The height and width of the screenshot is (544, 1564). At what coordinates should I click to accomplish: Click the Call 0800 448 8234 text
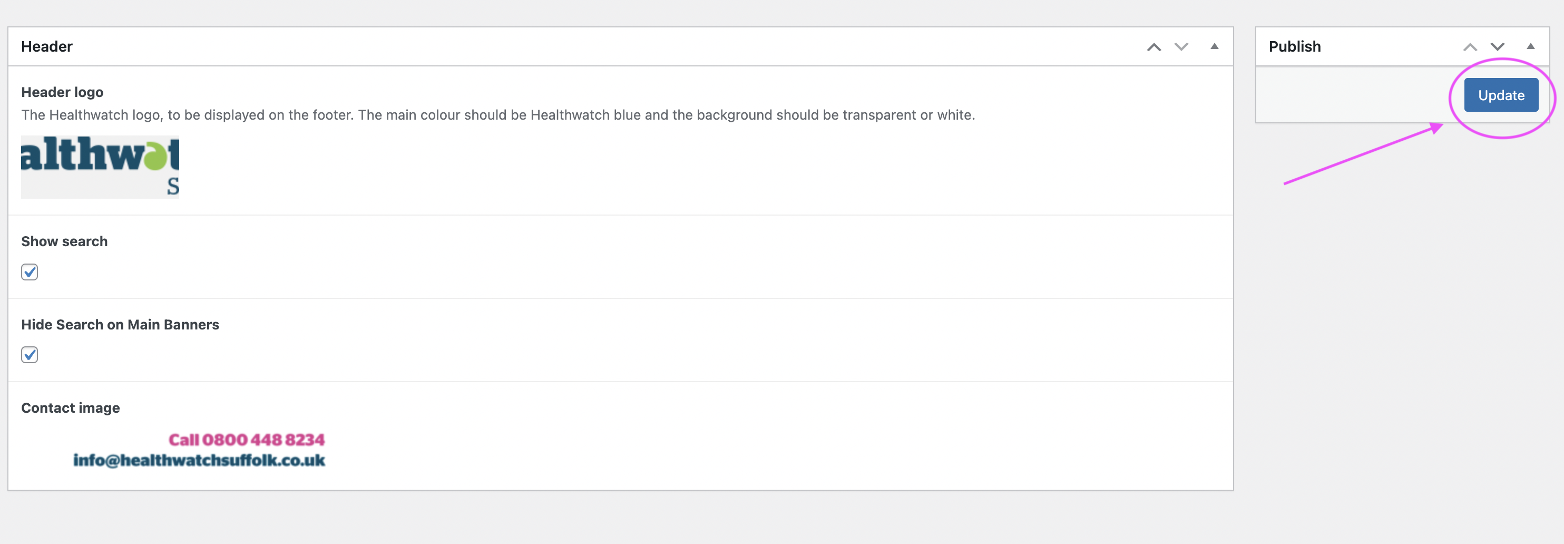(247, 440)
